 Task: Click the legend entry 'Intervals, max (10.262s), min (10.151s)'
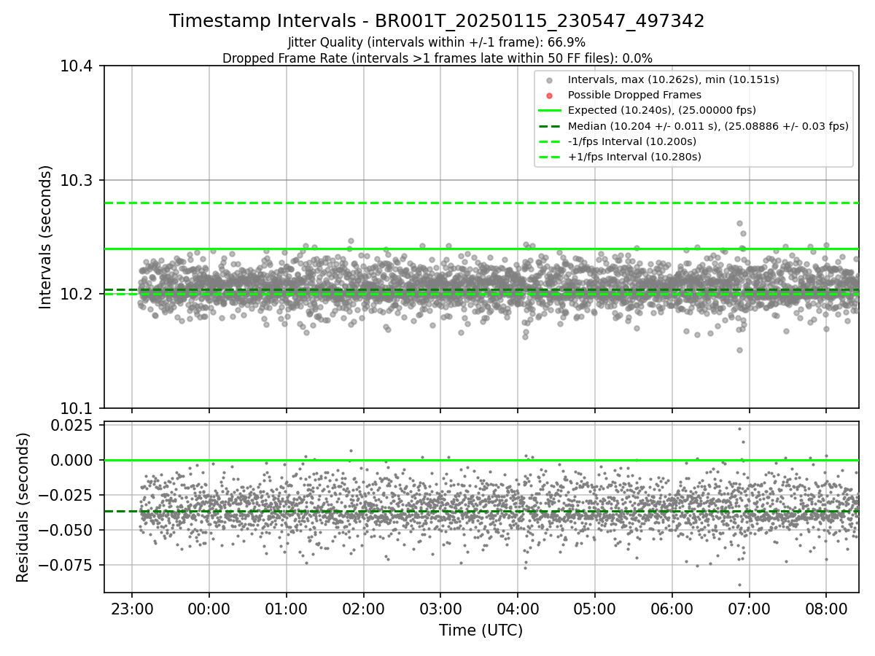[x=673, y=79]
